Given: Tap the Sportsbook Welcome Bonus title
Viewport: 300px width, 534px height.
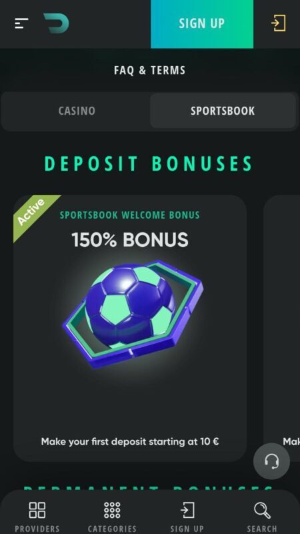Looking at the screenshot, I should pyautogui.click(x=130, y=215).
